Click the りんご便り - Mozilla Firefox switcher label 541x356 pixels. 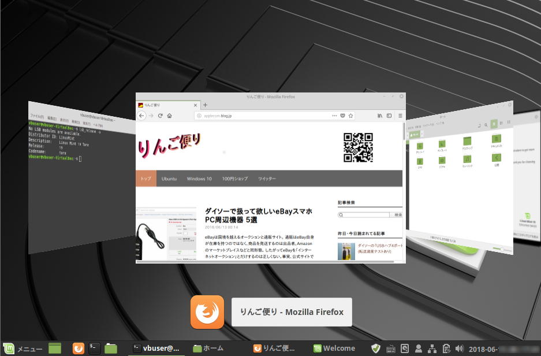tap(292, 312)
